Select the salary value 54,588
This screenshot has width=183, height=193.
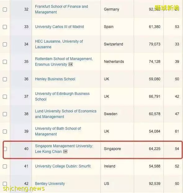tap(154, 166)
